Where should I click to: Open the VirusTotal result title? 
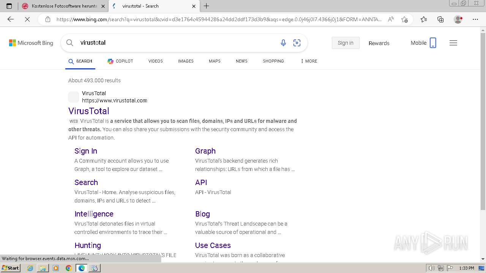(x=89, y=111)
